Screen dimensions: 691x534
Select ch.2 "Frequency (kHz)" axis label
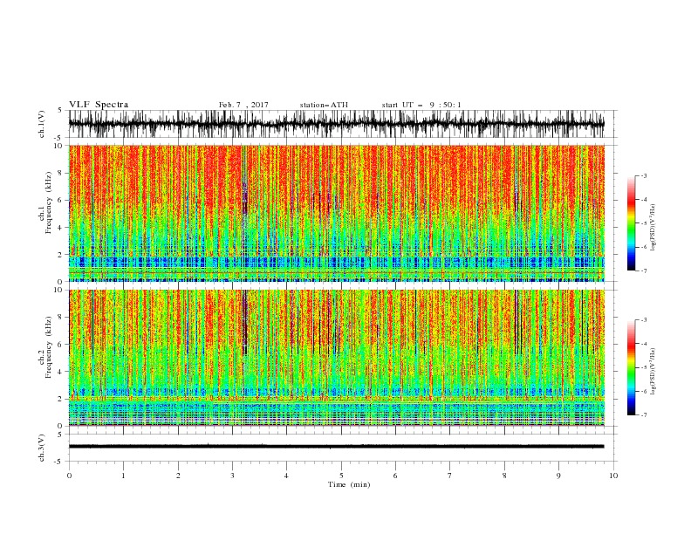click(x=49, y=346)
